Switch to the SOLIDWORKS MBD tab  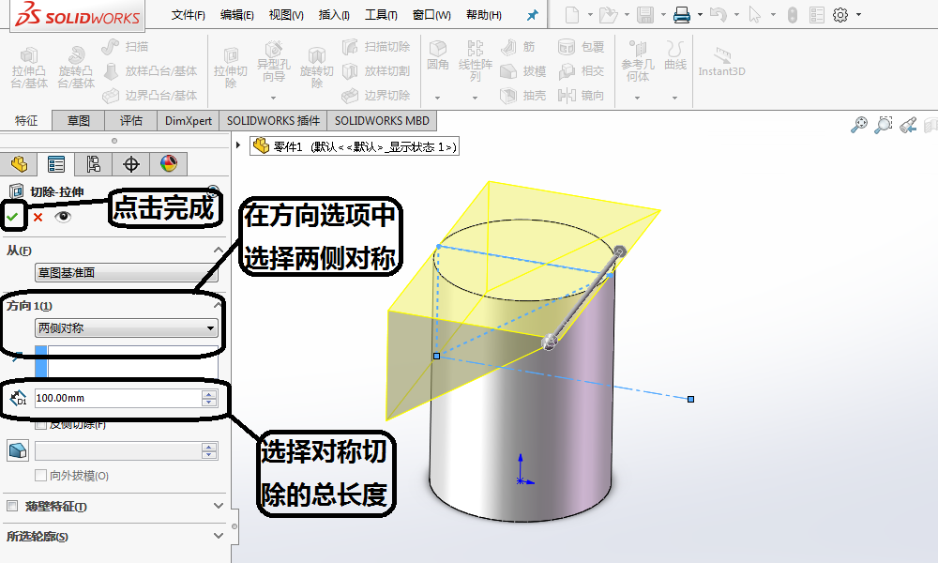pyautogui.click(x=382, y=121)
